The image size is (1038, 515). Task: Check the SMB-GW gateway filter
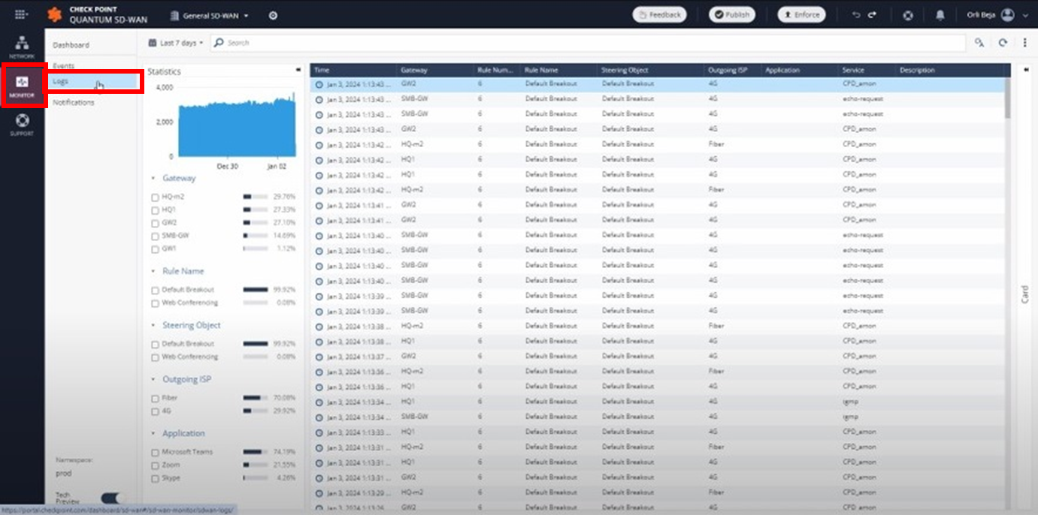point(155,236)
